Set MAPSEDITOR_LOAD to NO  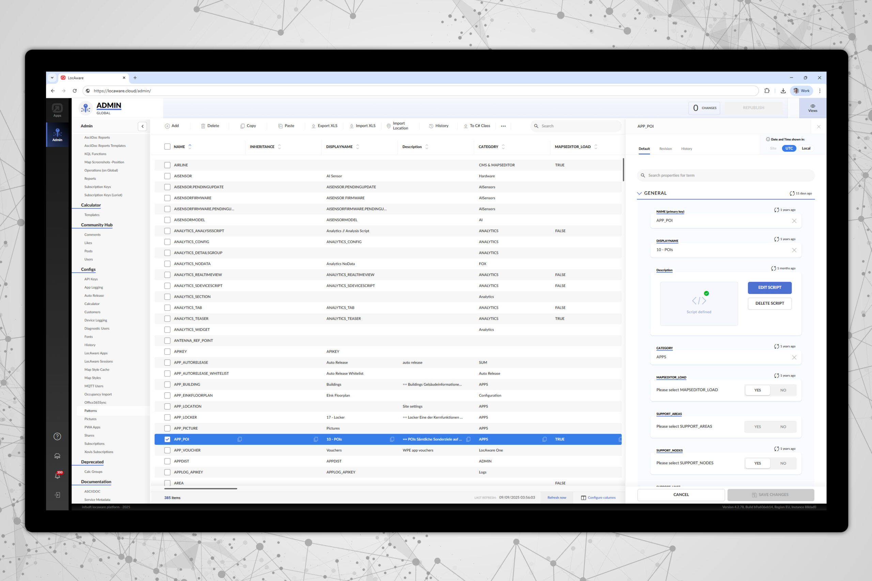pos(783,390)
